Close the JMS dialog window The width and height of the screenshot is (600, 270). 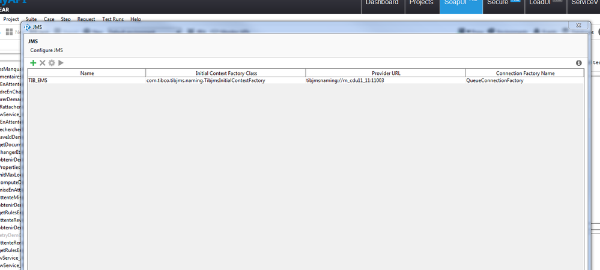(x=577, y=25)
